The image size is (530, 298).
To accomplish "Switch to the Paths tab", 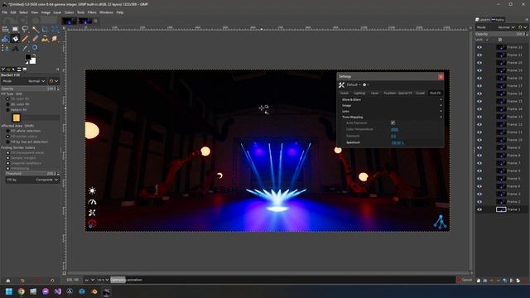I will coord(499,20).
